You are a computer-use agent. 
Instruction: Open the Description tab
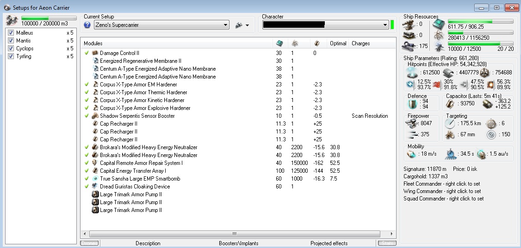pyautogui.click(x=148, y=243)
